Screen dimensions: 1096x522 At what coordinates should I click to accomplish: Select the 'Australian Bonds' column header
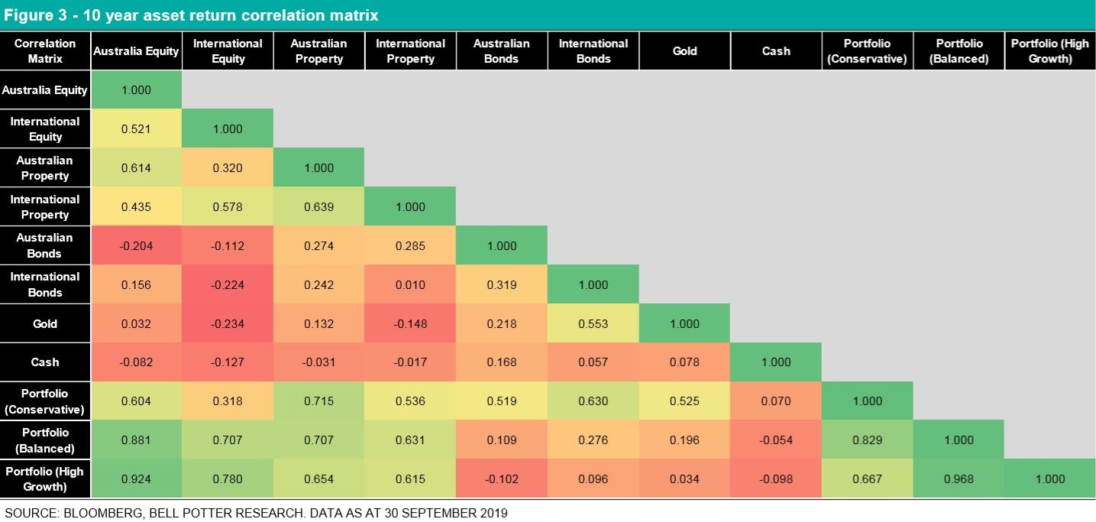(x=502, y=51)
